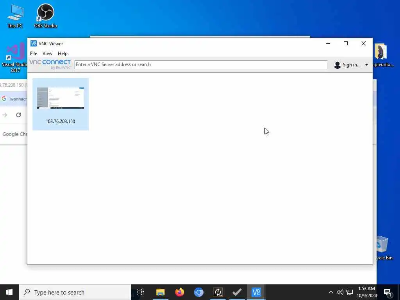Open the Help menu in VNC Viewer
The height and width of the screenshot is (300, 400).
tap(62, 53)
